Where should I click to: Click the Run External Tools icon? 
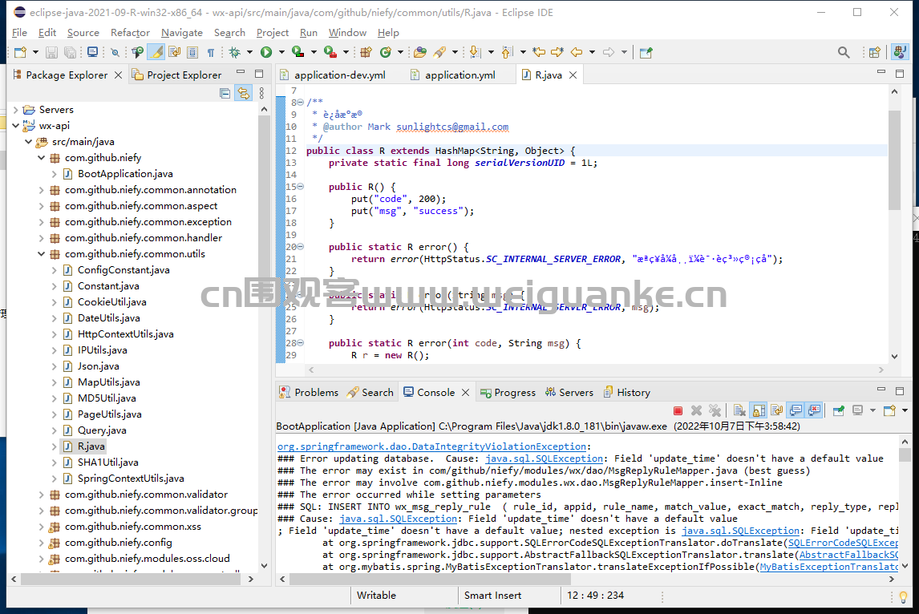pyautogui.click(x=330, y=53)
